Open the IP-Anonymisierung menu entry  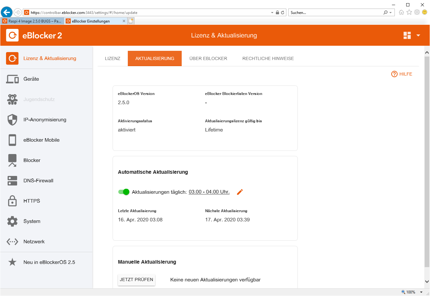[46, 120]
